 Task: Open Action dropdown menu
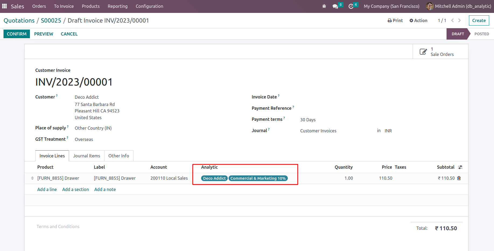point(418,20)
